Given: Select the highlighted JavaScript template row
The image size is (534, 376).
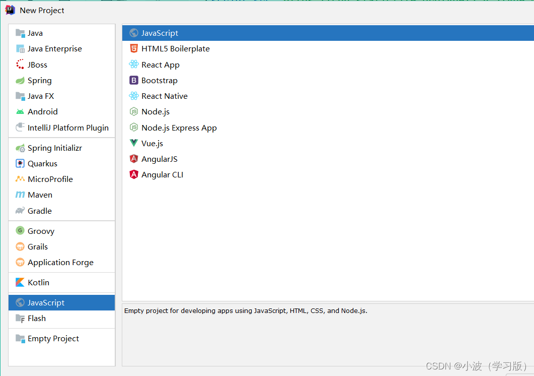Looking at the screenshot, I should click(328, 33).
